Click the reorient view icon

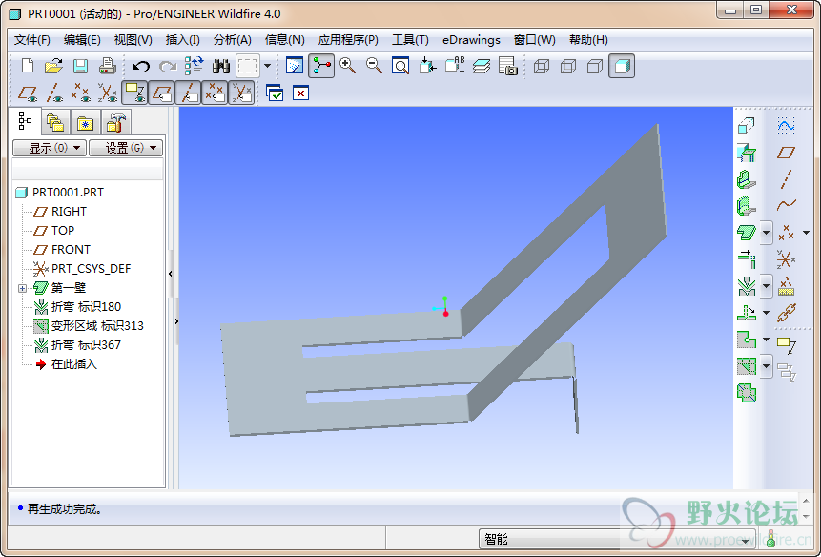(427, 67)
